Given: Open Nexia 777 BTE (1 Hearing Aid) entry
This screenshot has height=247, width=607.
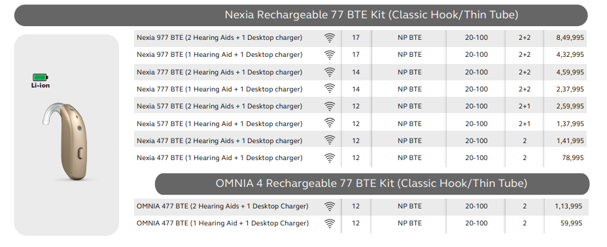Looking at the screenshot, I should (220, 90).
